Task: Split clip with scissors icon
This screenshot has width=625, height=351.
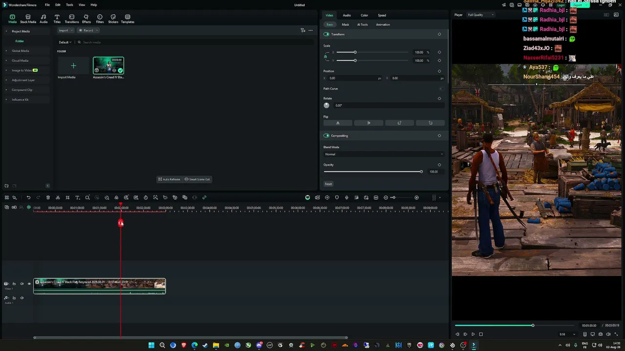Action: coord(58,197)
